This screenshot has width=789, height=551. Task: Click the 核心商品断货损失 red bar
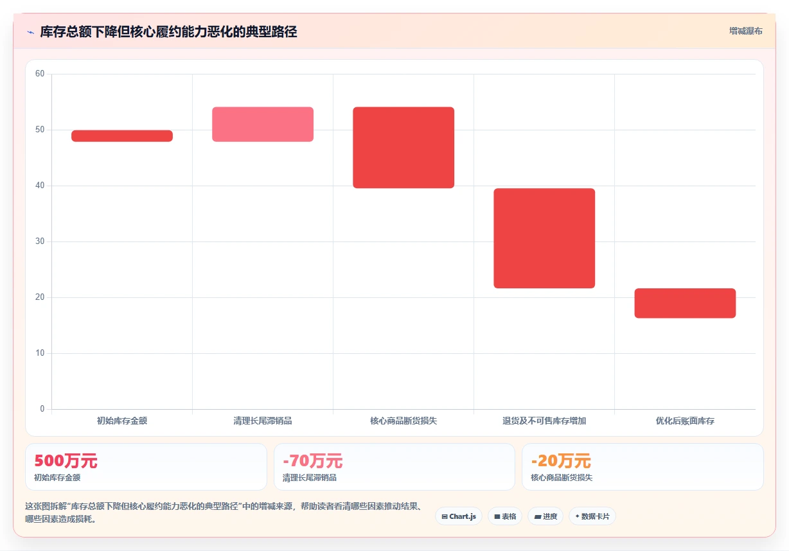(403, 148)
